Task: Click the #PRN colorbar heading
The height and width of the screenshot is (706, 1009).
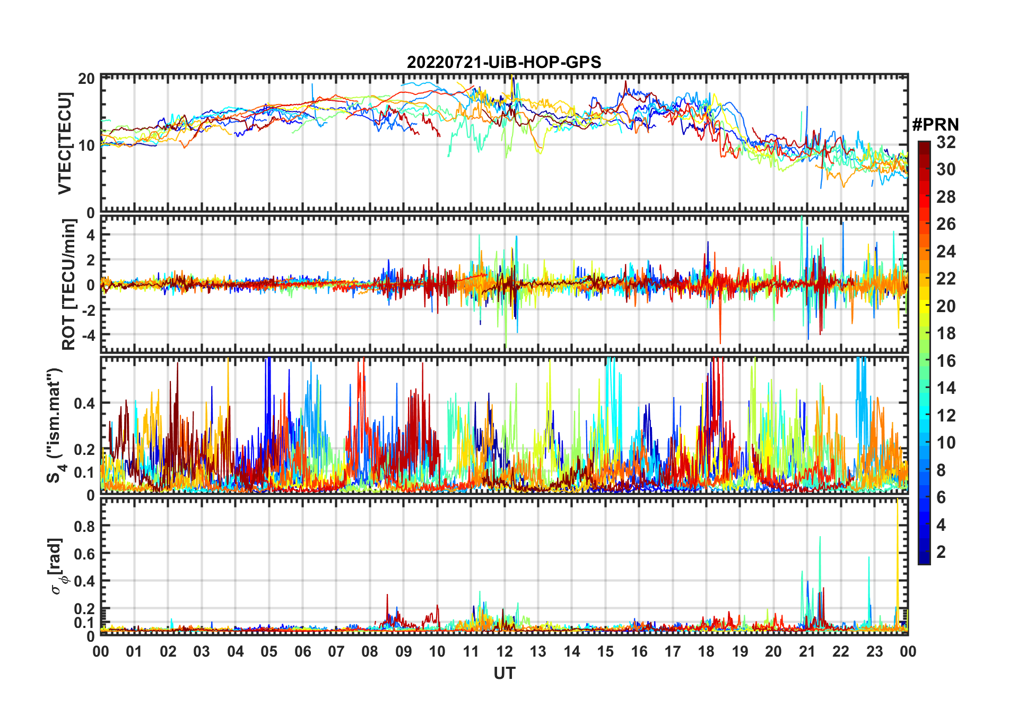Action: [935, 125]
